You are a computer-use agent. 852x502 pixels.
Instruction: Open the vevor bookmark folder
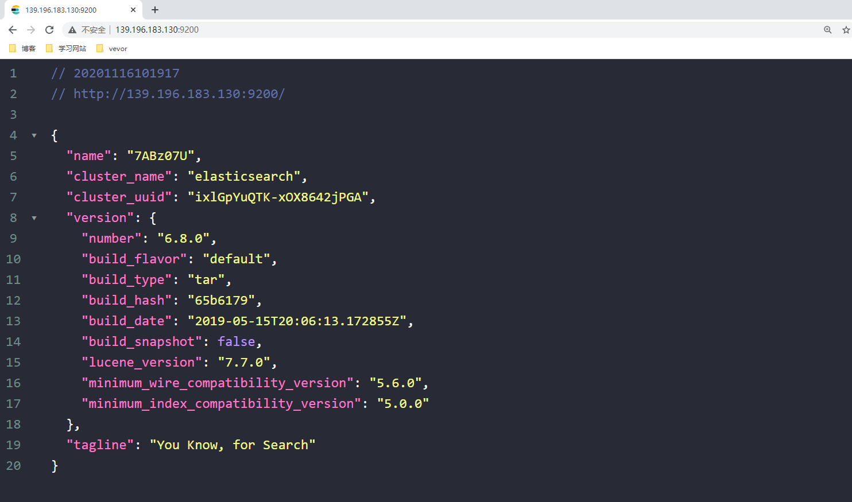[112, 49]
